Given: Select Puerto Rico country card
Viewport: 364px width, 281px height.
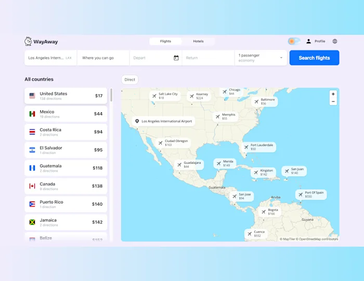Looking at the screenshot, I should [x=66, y=204].
